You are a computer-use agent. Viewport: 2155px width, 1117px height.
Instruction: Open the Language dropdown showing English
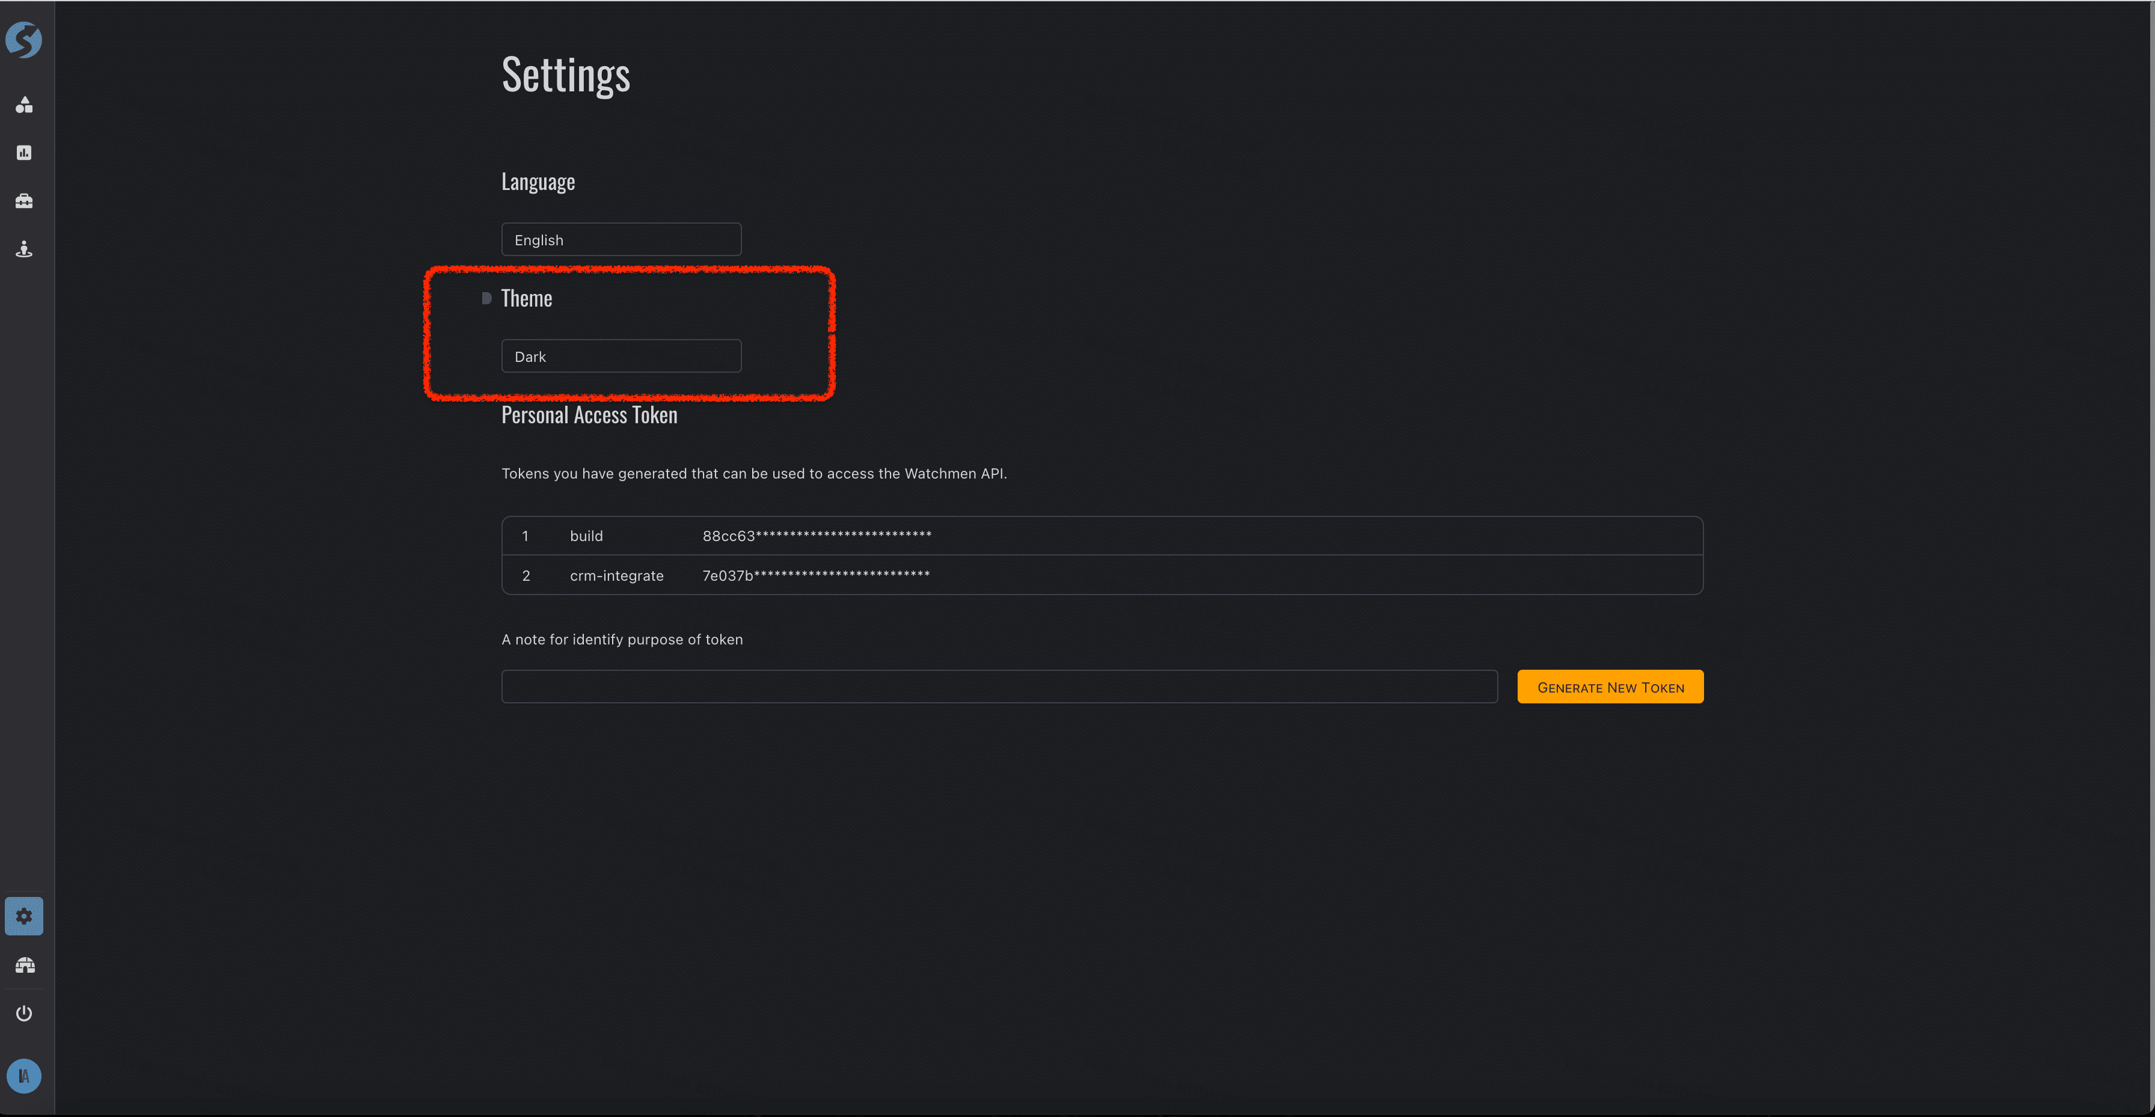coord(621,239)
